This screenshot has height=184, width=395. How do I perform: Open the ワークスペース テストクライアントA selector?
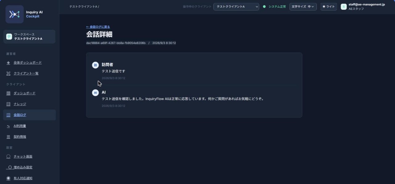(29, 37)
